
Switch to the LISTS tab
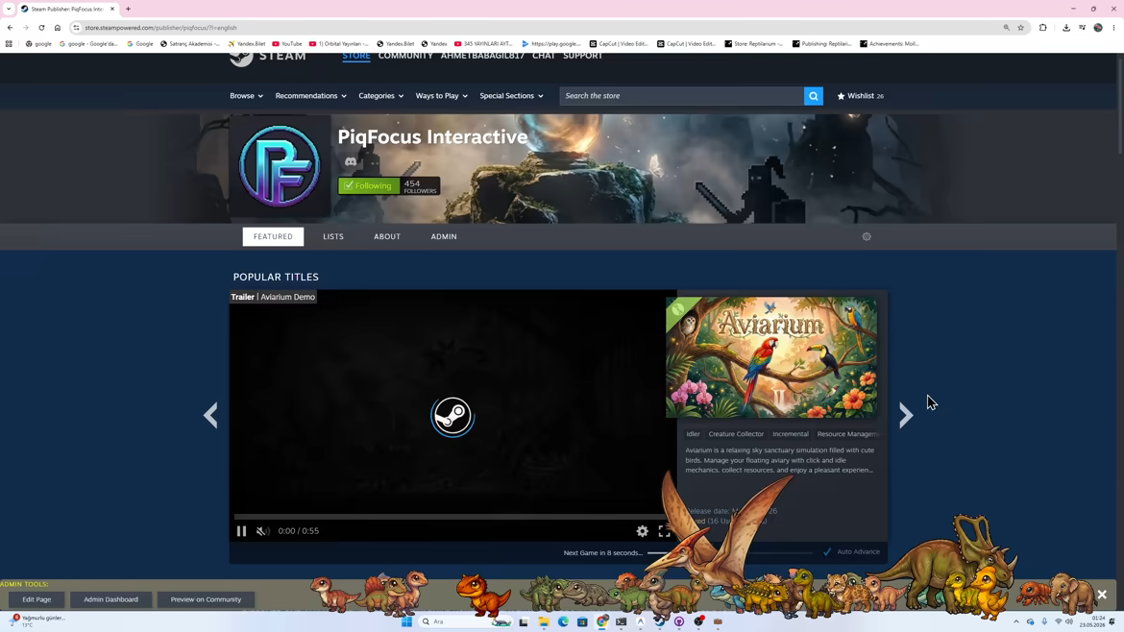tap(333, 236)
